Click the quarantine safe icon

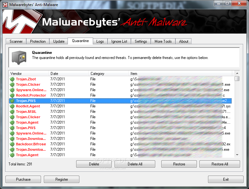click(19, 57)
